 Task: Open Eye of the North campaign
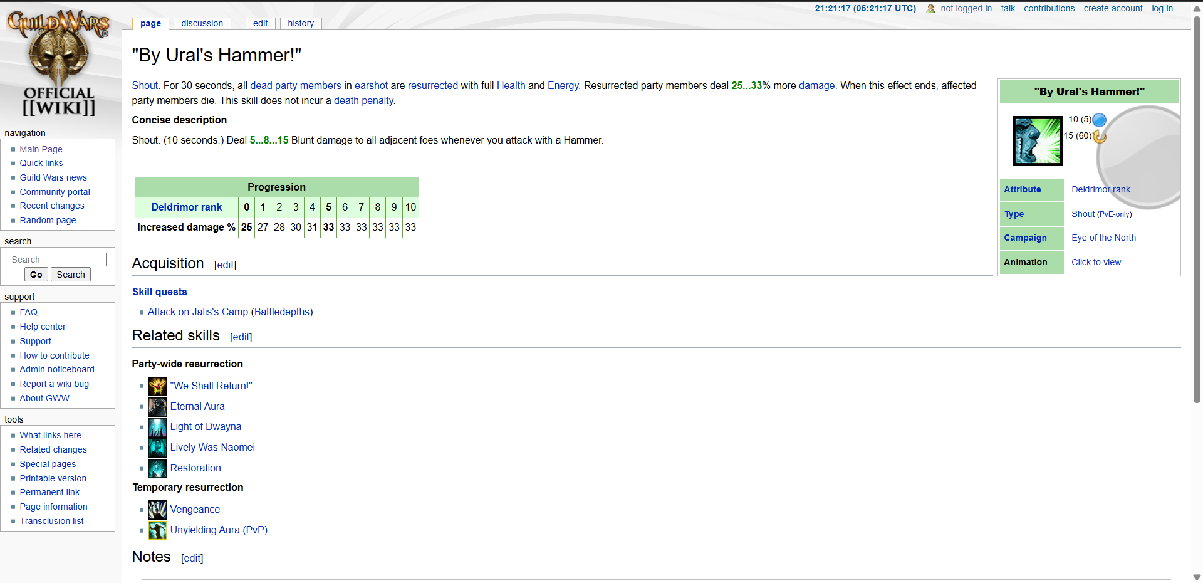point(1103,238)
